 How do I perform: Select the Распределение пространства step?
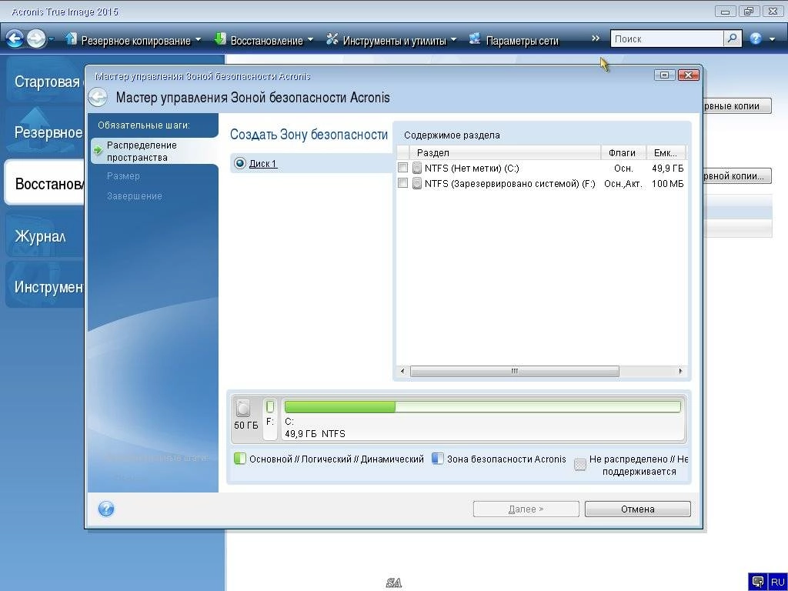(x=154, y=152)
